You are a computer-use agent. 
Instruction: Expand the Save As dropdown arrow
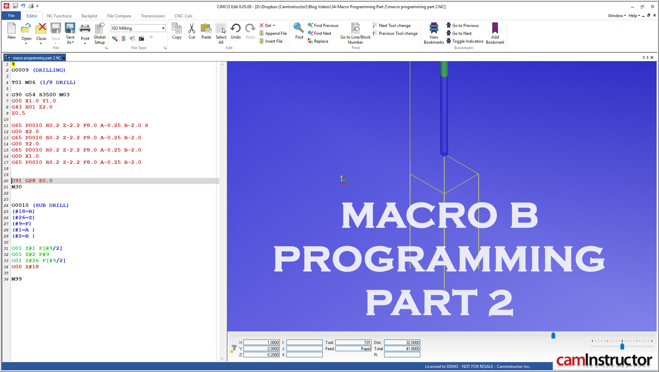pyautogui.click(x=73, y=43)
